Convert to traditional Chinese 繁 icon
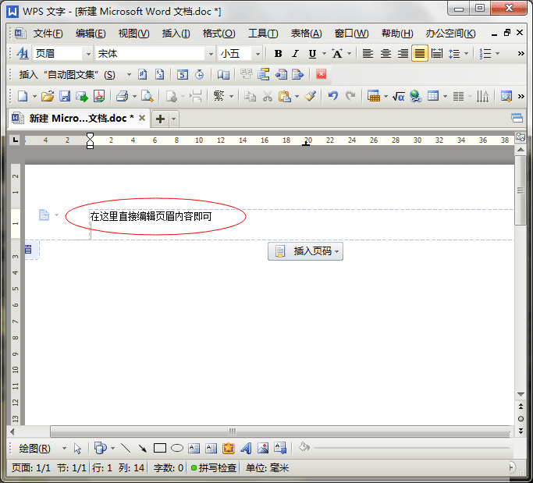Image resolution: width=533 pixels, height=483 pixels. coord(219,96)
